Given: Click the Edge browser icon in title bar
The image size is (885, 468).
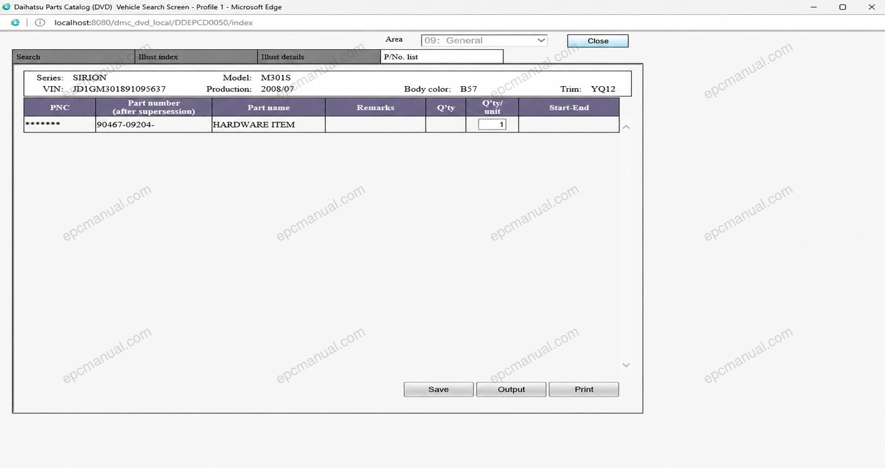Looking at the screenshot, I should 6,7.
